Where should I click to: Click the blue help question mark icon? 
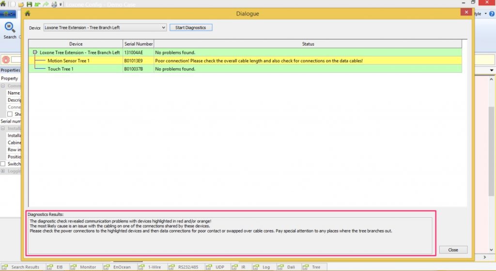(492, 14)
